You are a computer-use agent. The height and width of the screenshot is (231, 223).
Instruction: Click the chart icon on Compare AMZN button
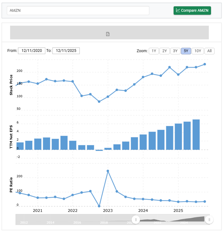[x=178, y=10]
